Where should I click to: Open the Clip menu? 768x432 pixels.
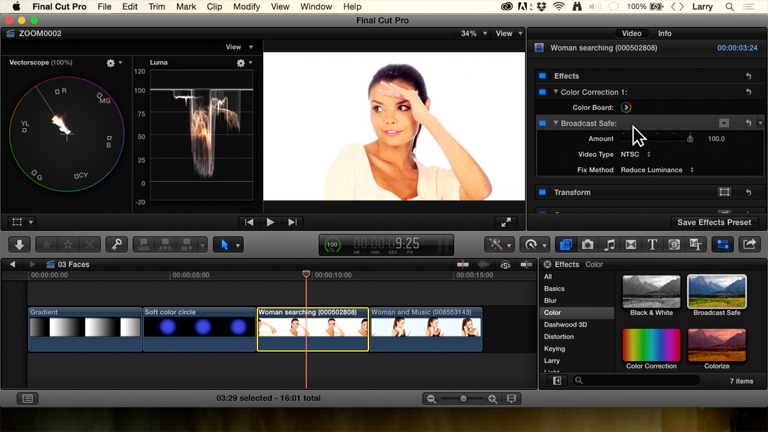tap(214, 7)
